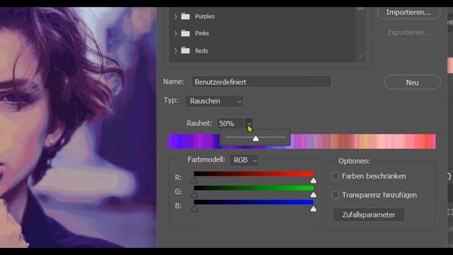Expand the Pinks preset folder
The width and height of the screenshot is (453, 255).
click(176, 33)
